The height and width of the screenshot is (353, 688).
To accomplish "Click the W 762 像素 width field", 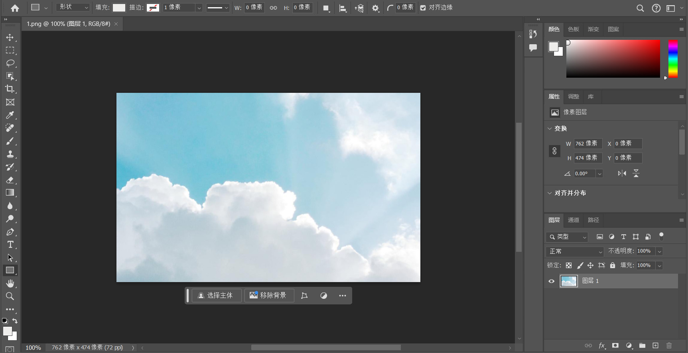I will [x=587, y=144].
